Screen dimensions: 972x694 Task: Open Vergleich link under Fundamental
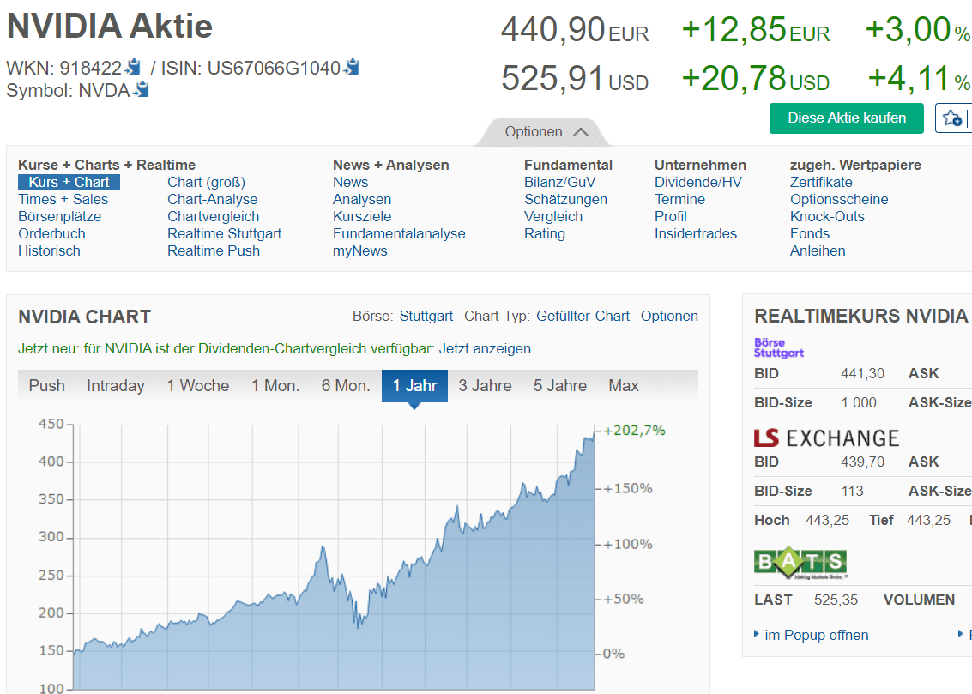tap(553, 217)
